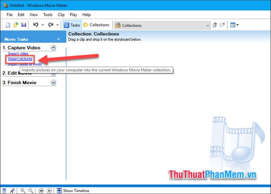Undo the last action
The width and height of the screenshot is (271, 194).
coord(36,25)
